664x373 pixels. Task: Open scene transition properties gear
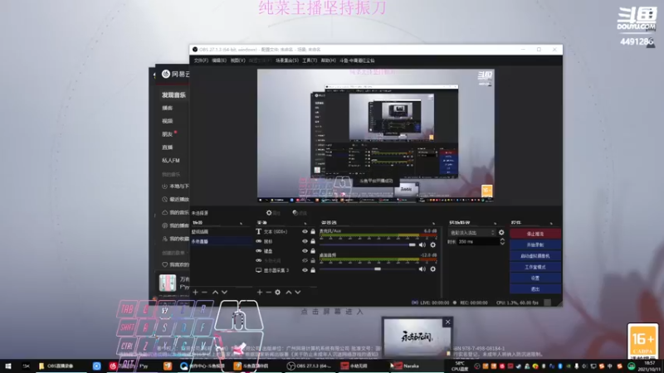(501, 233)
